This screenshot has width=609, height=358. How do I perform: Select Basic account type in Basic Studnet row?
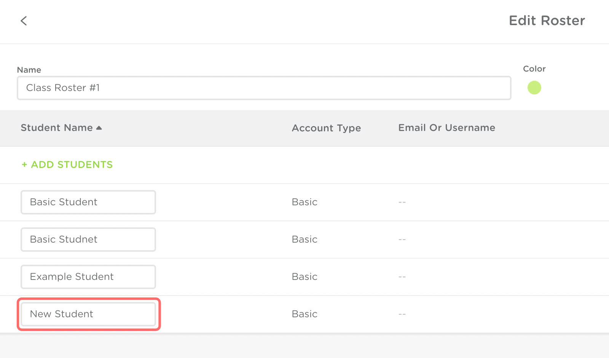[304, 240]
